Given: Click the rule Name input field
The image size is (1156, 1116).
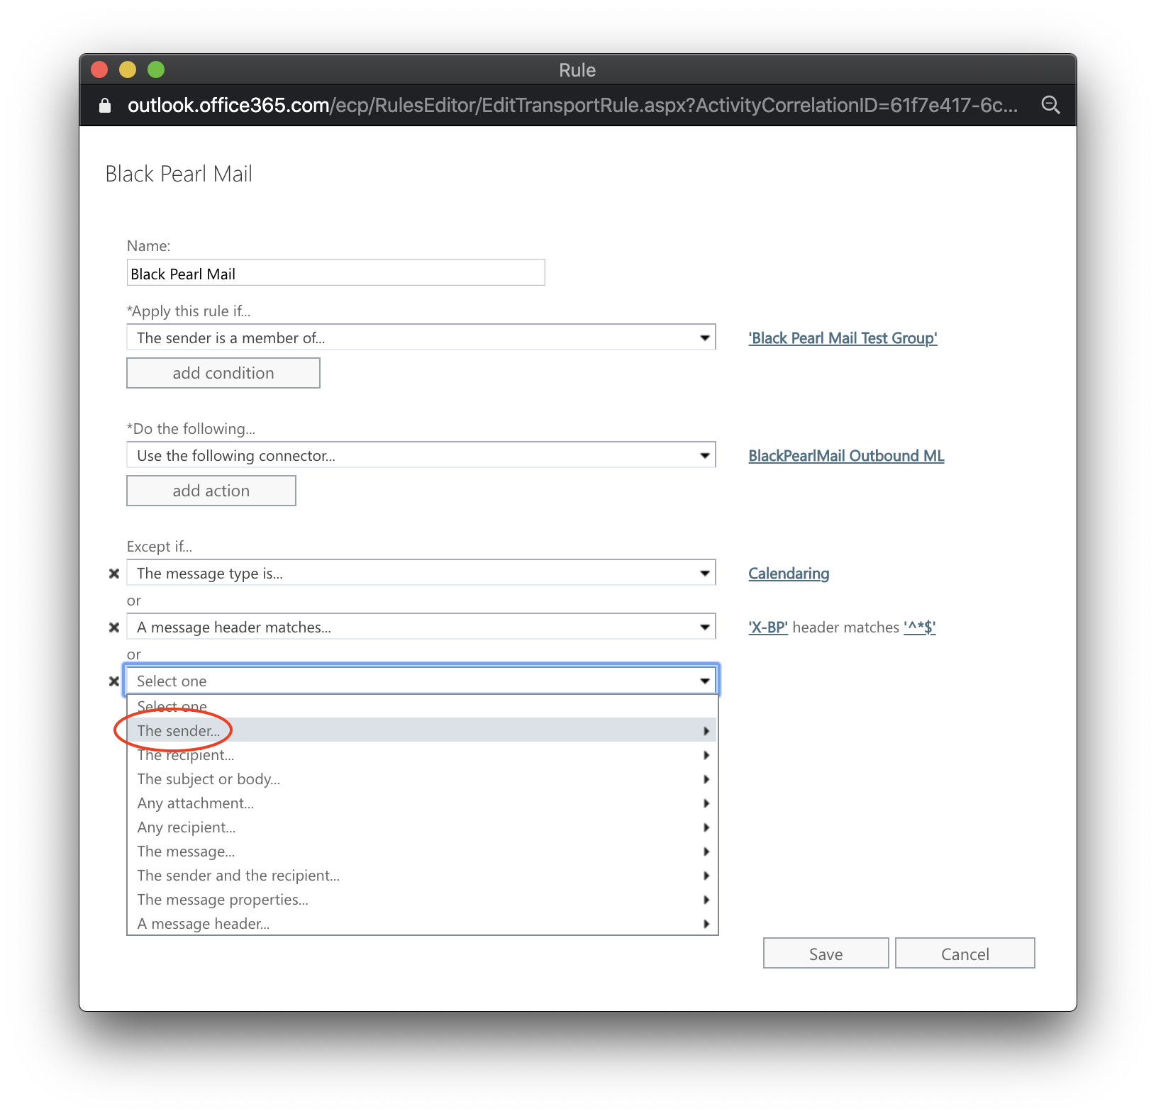Looking at the screenshot, I should pos(336,273).
